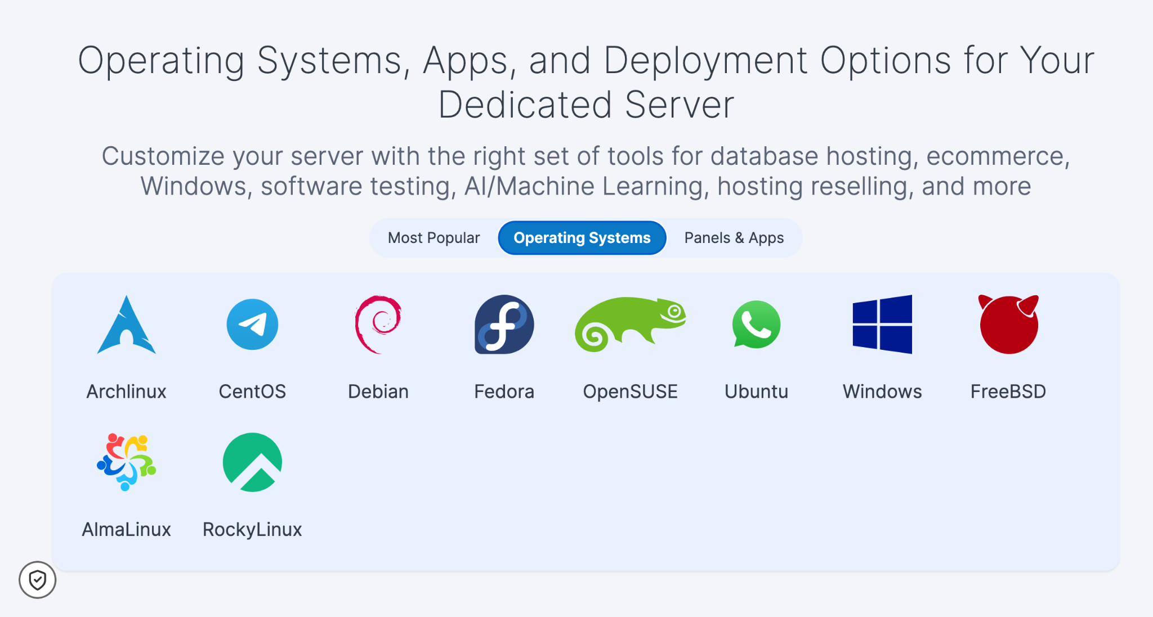Click the "OpenSUSE" label text
1153x617 pixels.
(630, 391)
